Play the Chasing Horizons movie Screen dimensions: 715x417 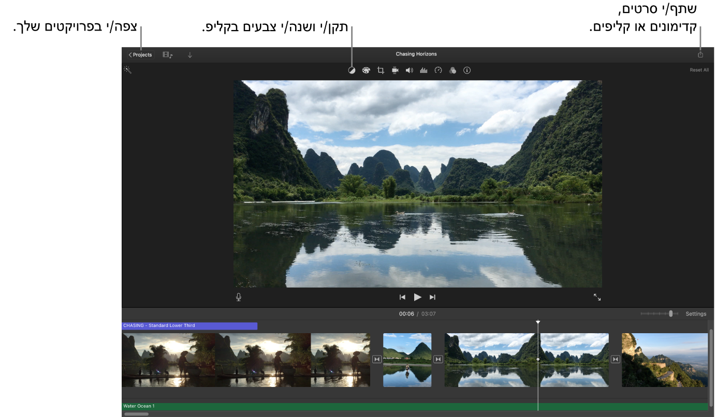(417, 296)
